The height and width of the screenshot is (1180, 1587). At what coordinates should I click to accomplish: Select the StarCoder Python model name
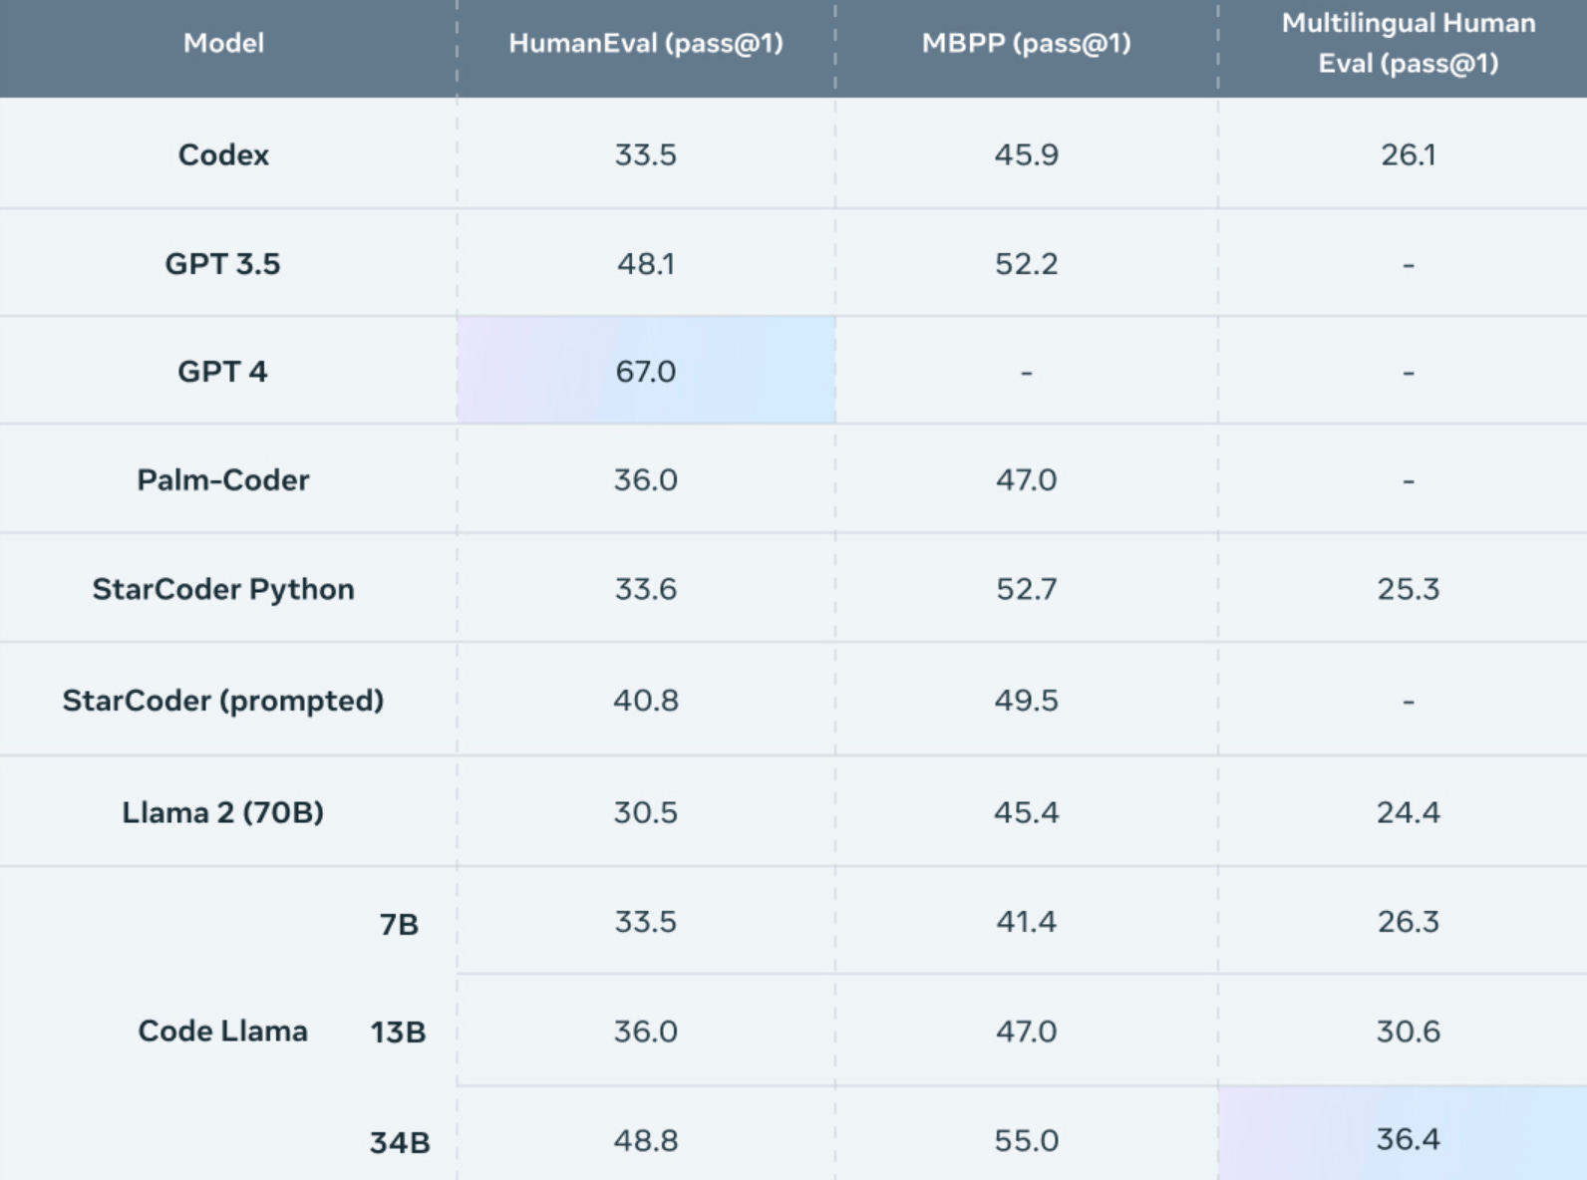[223, 589]
